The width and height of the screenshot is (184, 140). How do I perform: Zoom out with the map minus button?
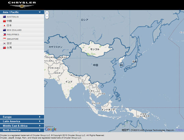click(47, 17)
